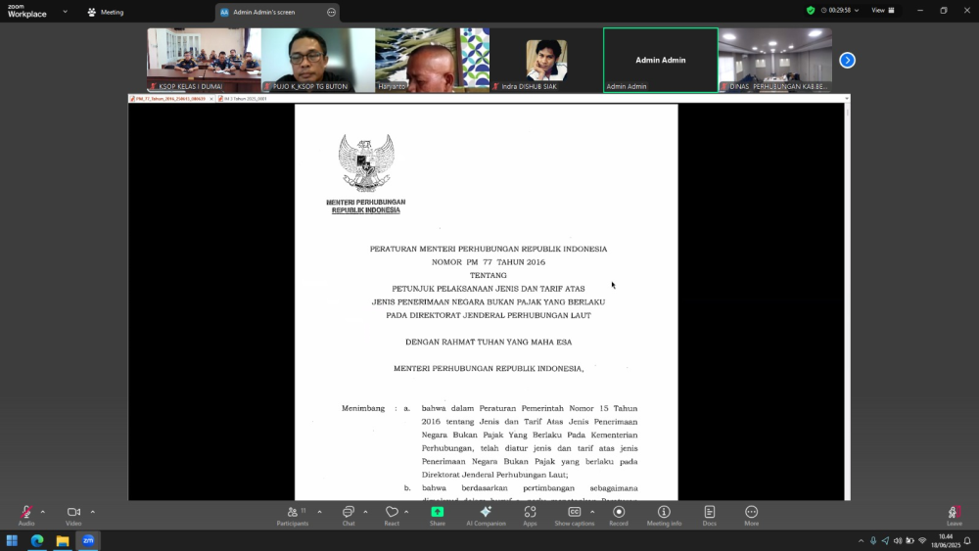Open the Windows Start menu
This screenshot has width=979, height=551.
coord(12,540)
